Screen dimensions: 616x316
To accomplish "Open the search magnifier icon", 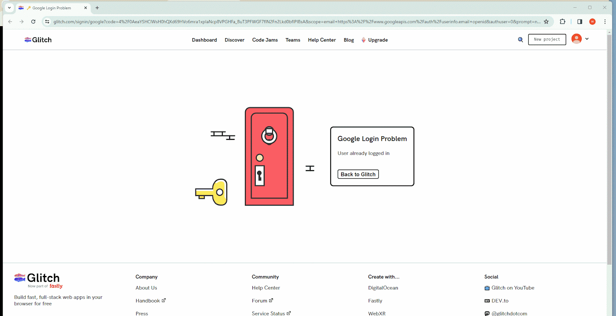I will (x=521, y=40).
